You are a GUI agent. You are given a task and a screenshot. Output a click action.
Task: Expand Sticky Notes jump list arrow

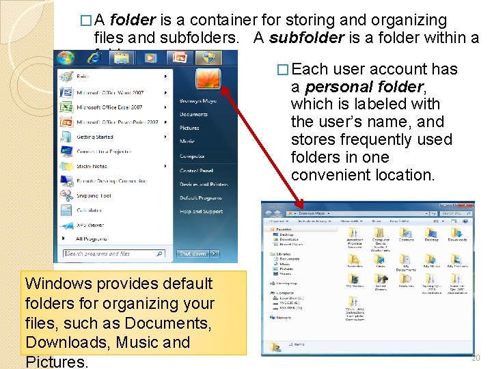pyautogui.click(x=165, y=166)
